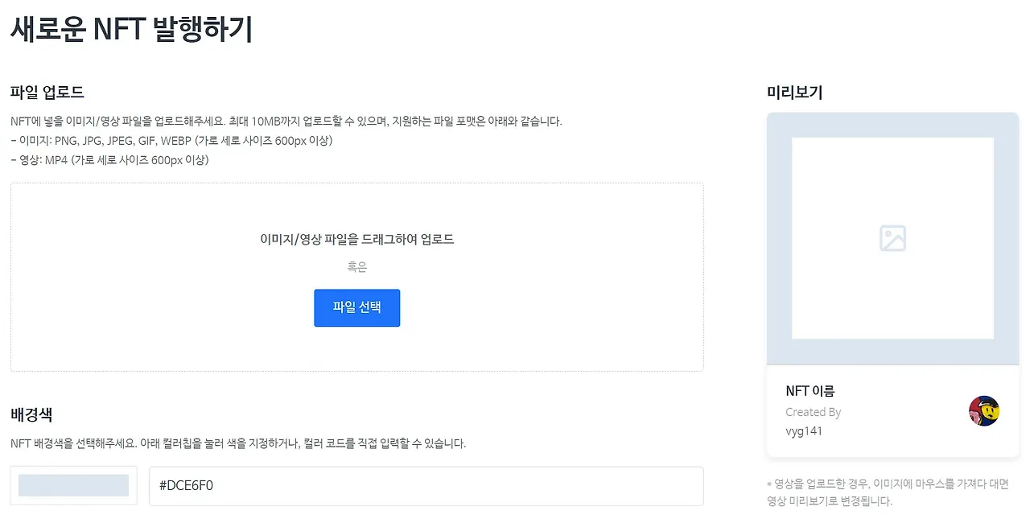This screenshot has height=519, width=1030.
Task: Click the Created By label text
Action: coord(814,411)
